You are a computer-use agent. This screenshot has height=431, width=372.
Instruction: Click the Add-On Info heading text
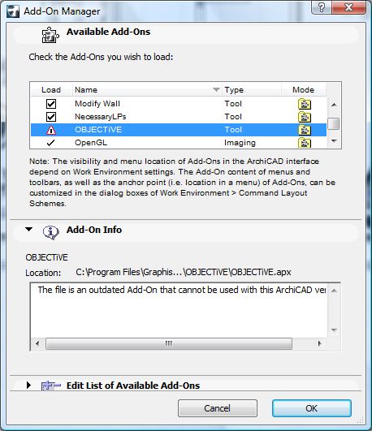pos(94,230)
